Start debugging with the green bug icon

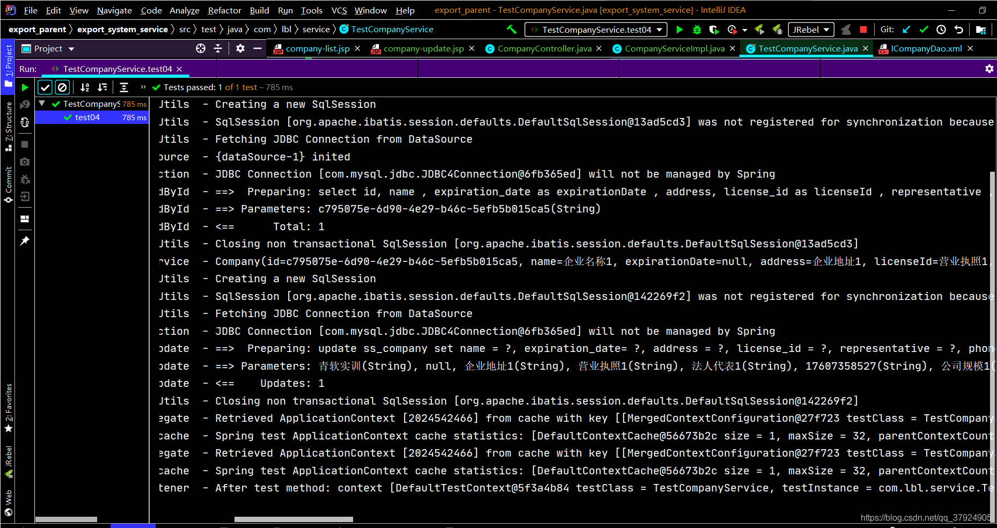[697, 30]
